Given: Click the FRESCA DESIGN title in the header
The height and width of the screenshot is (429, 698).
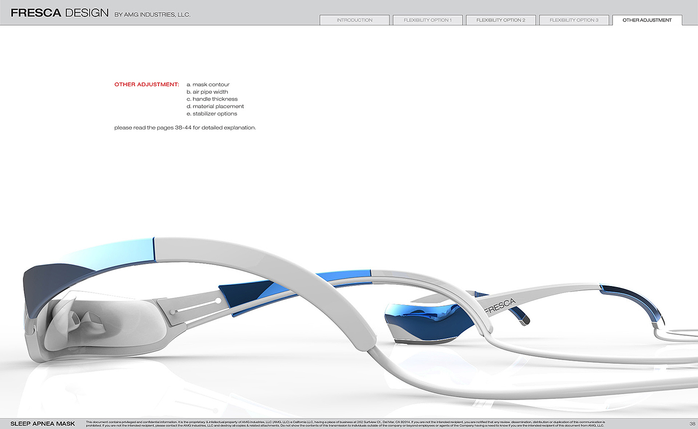Looking at the screenshot, I should point(59,13).
